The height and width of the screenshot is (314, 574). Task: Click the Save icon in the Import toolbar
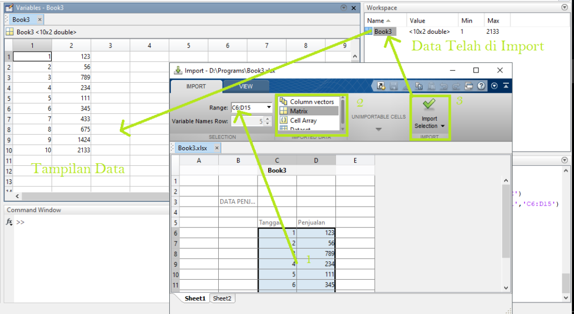click(394, 86)
